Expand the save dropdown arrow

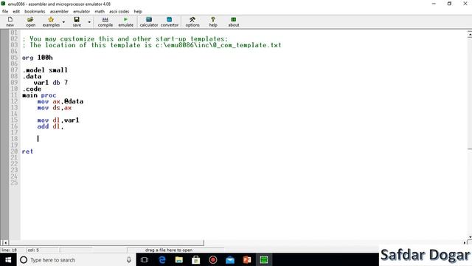[x=89, y=22]
